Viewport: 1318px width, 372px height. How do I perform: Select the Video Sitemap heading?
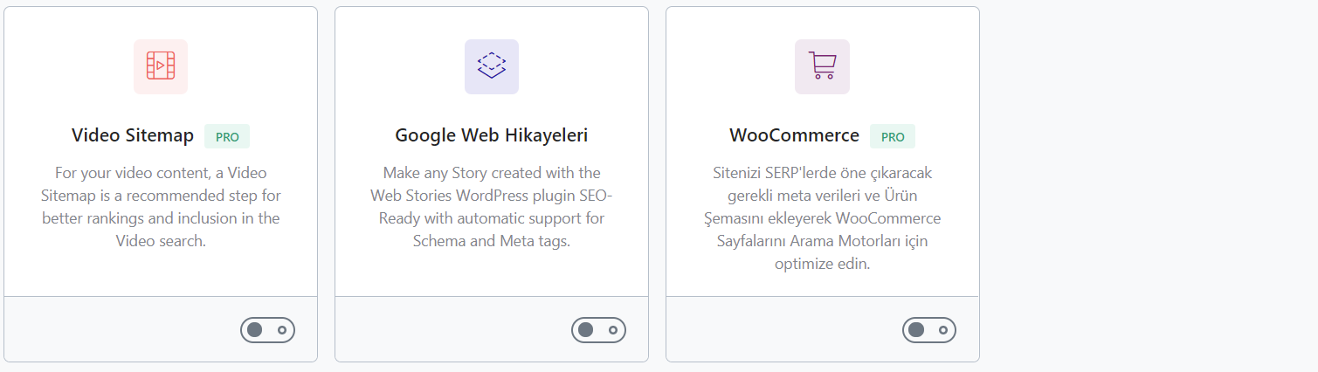tap(133, 136)
